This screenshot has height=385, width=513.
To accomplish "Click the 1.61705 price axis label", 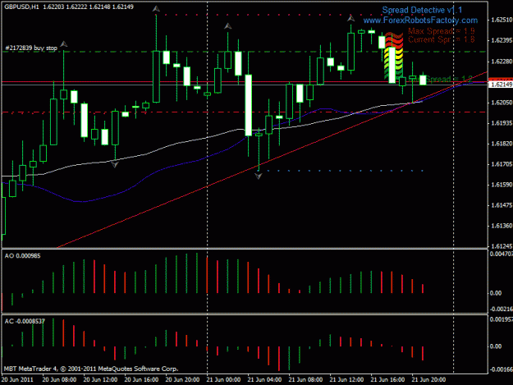I will (x=502, y=164).
